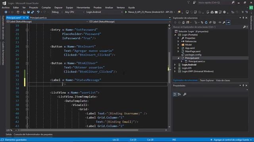Click the feedback icon near quick launch
This screenshot has width=254, height=142.
tap(194, 2)
